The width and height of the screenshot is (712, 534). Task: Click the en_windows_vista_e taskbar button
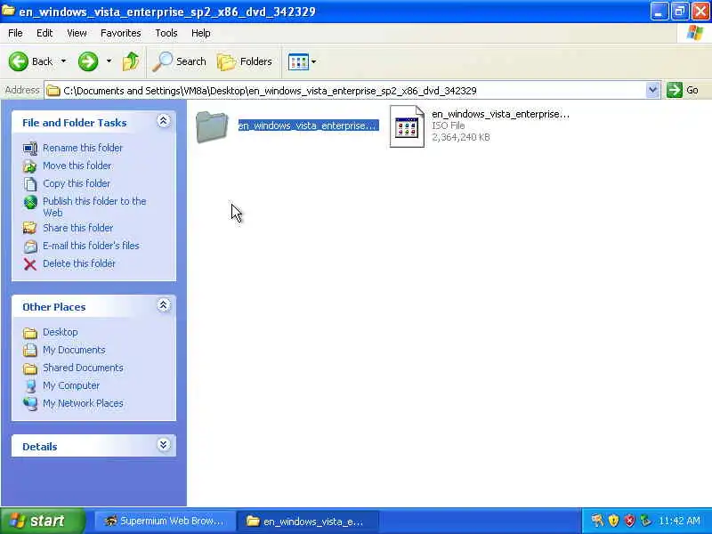point(309,522)
